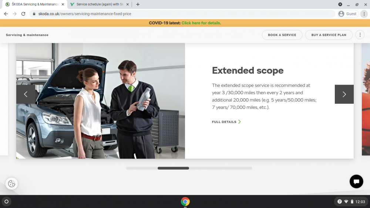Open the COVID-19 'Click here for details' link

point(201,23)
